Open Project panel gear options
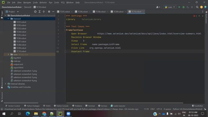 [x=49, y=12]
